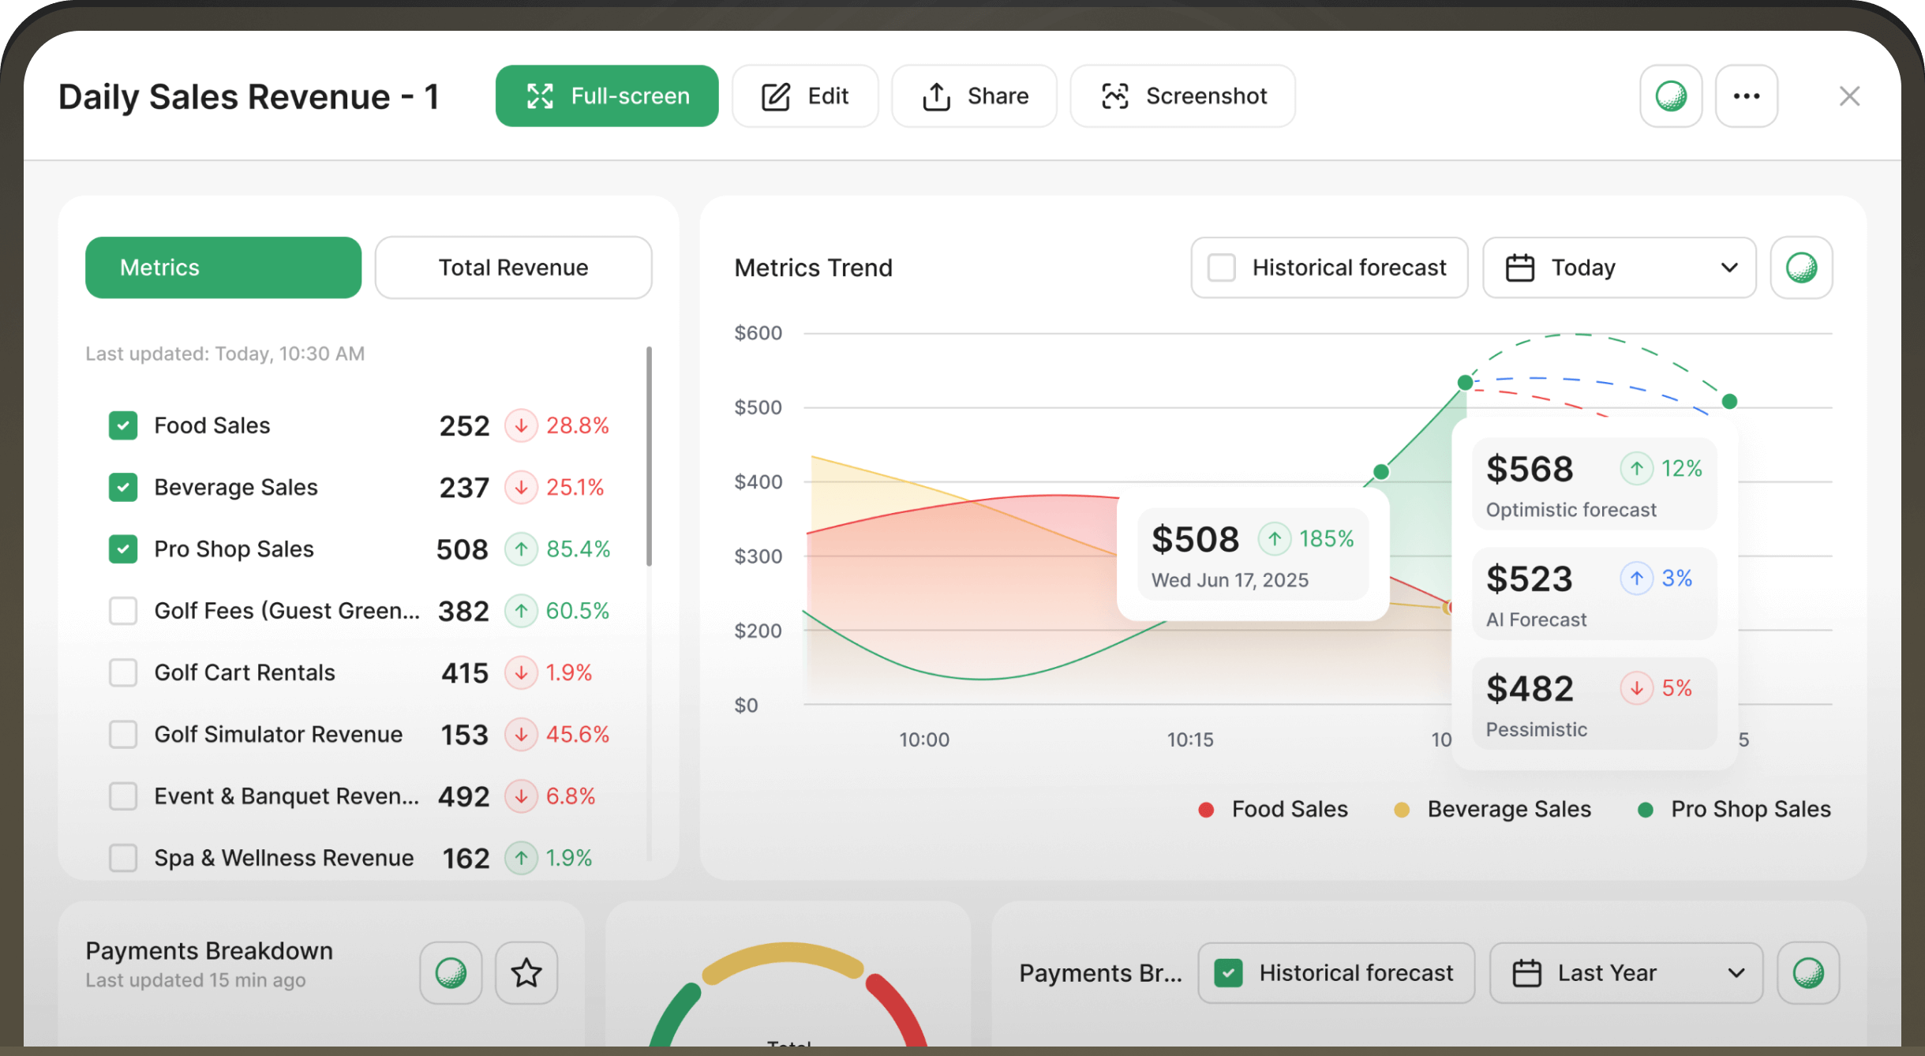Viewport: 1925px width, 1056px height.
Task: Disable Historical forecast in bottom Payments panel
Action: [x=1229, y=972]
